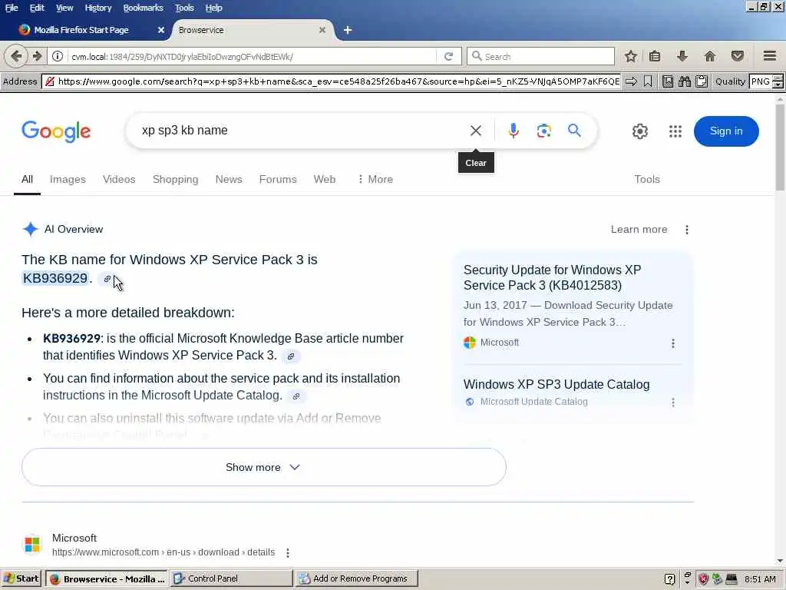Bookmark this page with the star icon
The image size is (786, 590).
631,56
